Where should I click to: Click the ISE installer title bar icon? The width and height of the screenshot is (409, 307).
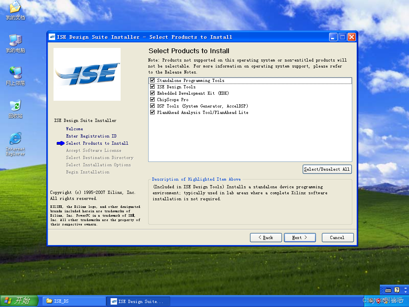(52, 37)
